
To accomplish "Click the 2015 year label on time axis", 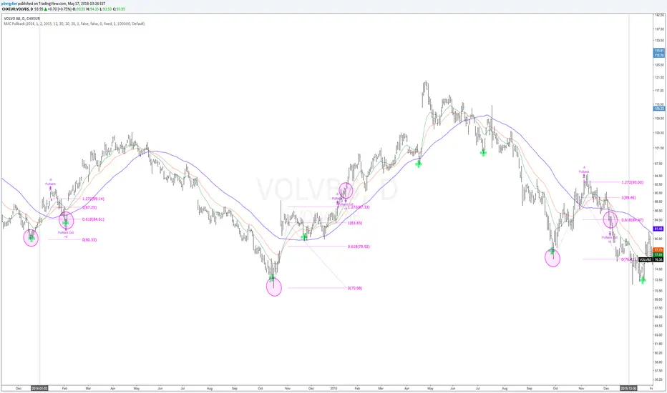I will 333,388.
